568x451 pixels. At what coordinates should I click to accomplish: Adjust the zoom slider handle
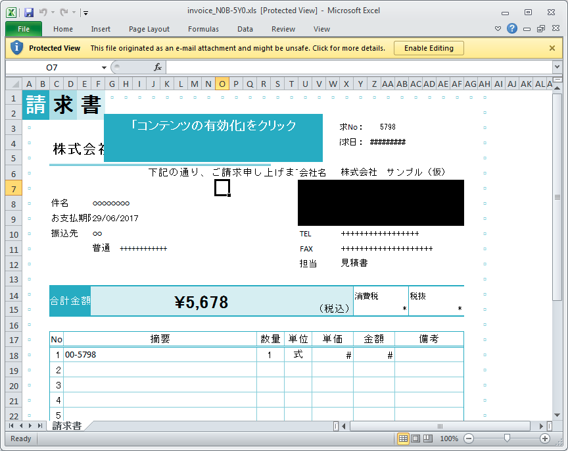(507, 438)
